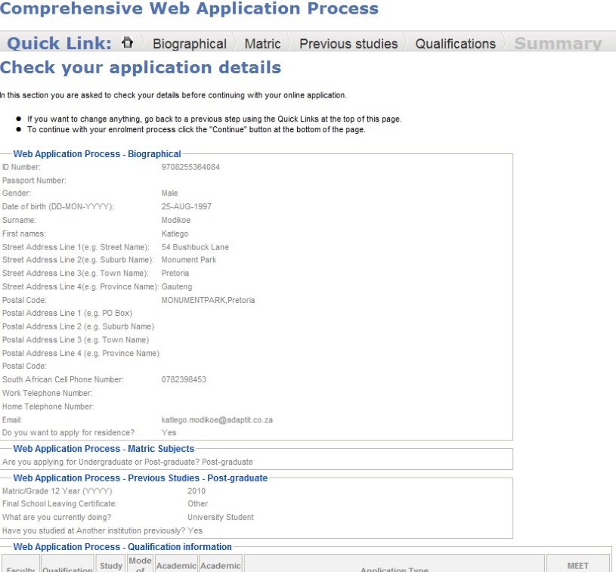Click the cell phone number 0782398453
The width and height of the screenshot is (616, 572).
[182, 379]
